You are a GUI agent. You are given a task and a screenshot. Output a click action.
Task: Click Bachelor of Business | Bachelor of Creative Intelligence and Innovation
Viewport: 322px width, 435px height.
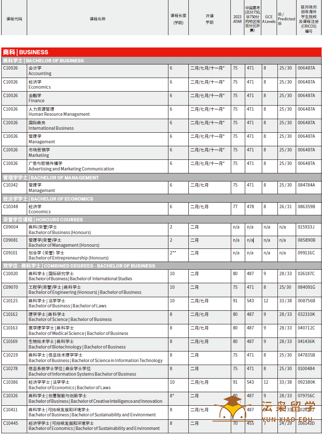pos(95,402)
